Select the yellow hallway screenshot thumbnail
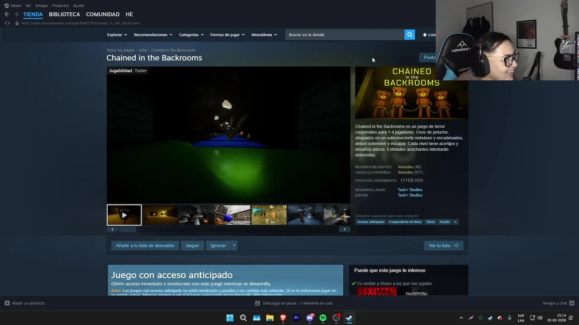The height and width of the screenshot is (325, 579). click(x=160, y=215)
